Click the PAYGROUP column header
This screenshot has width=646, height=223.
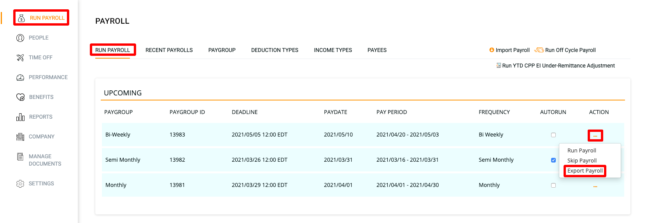(119, 112)
